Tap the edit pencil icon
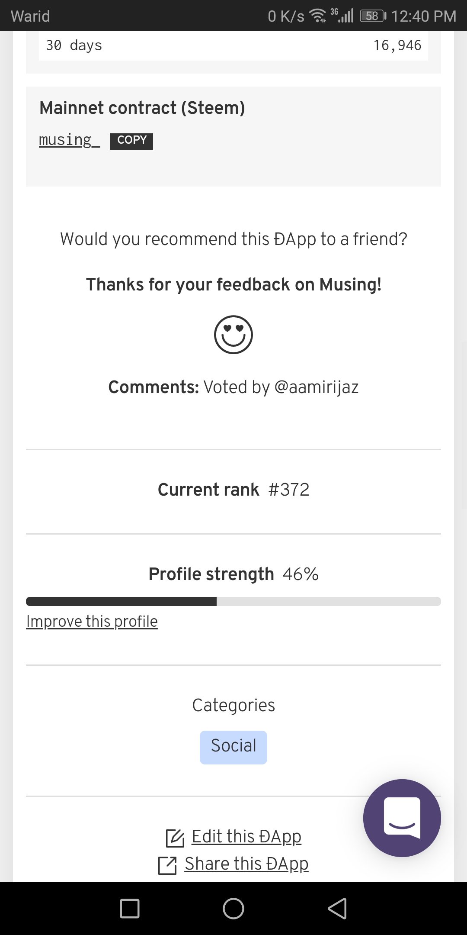This screenshot has width=467, height=935. [175, 838]
